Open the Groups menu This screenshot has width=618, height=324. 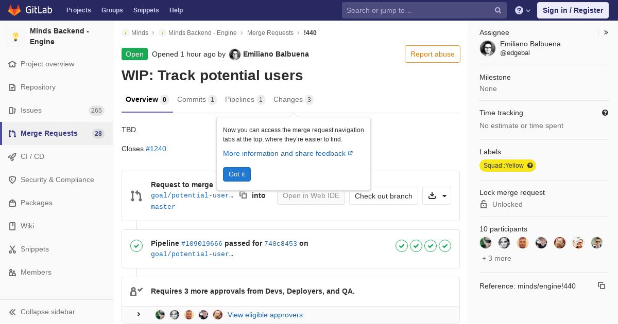(112, 10)
